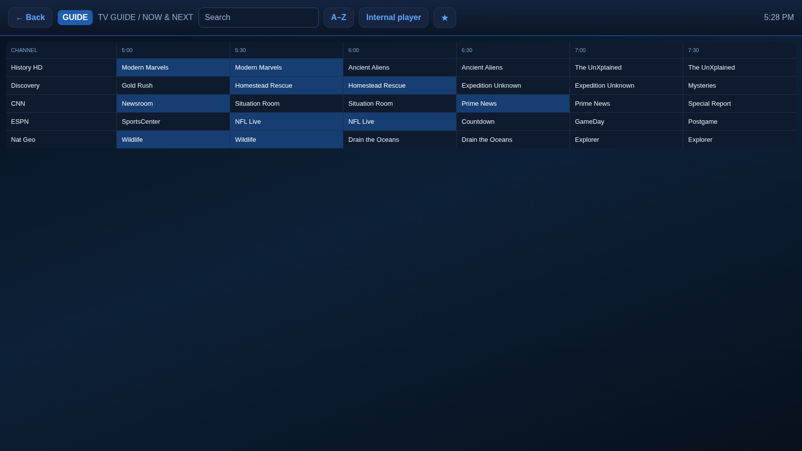Select the Postgame program
The height and width of the screenshot is (451, 802).
739,122
